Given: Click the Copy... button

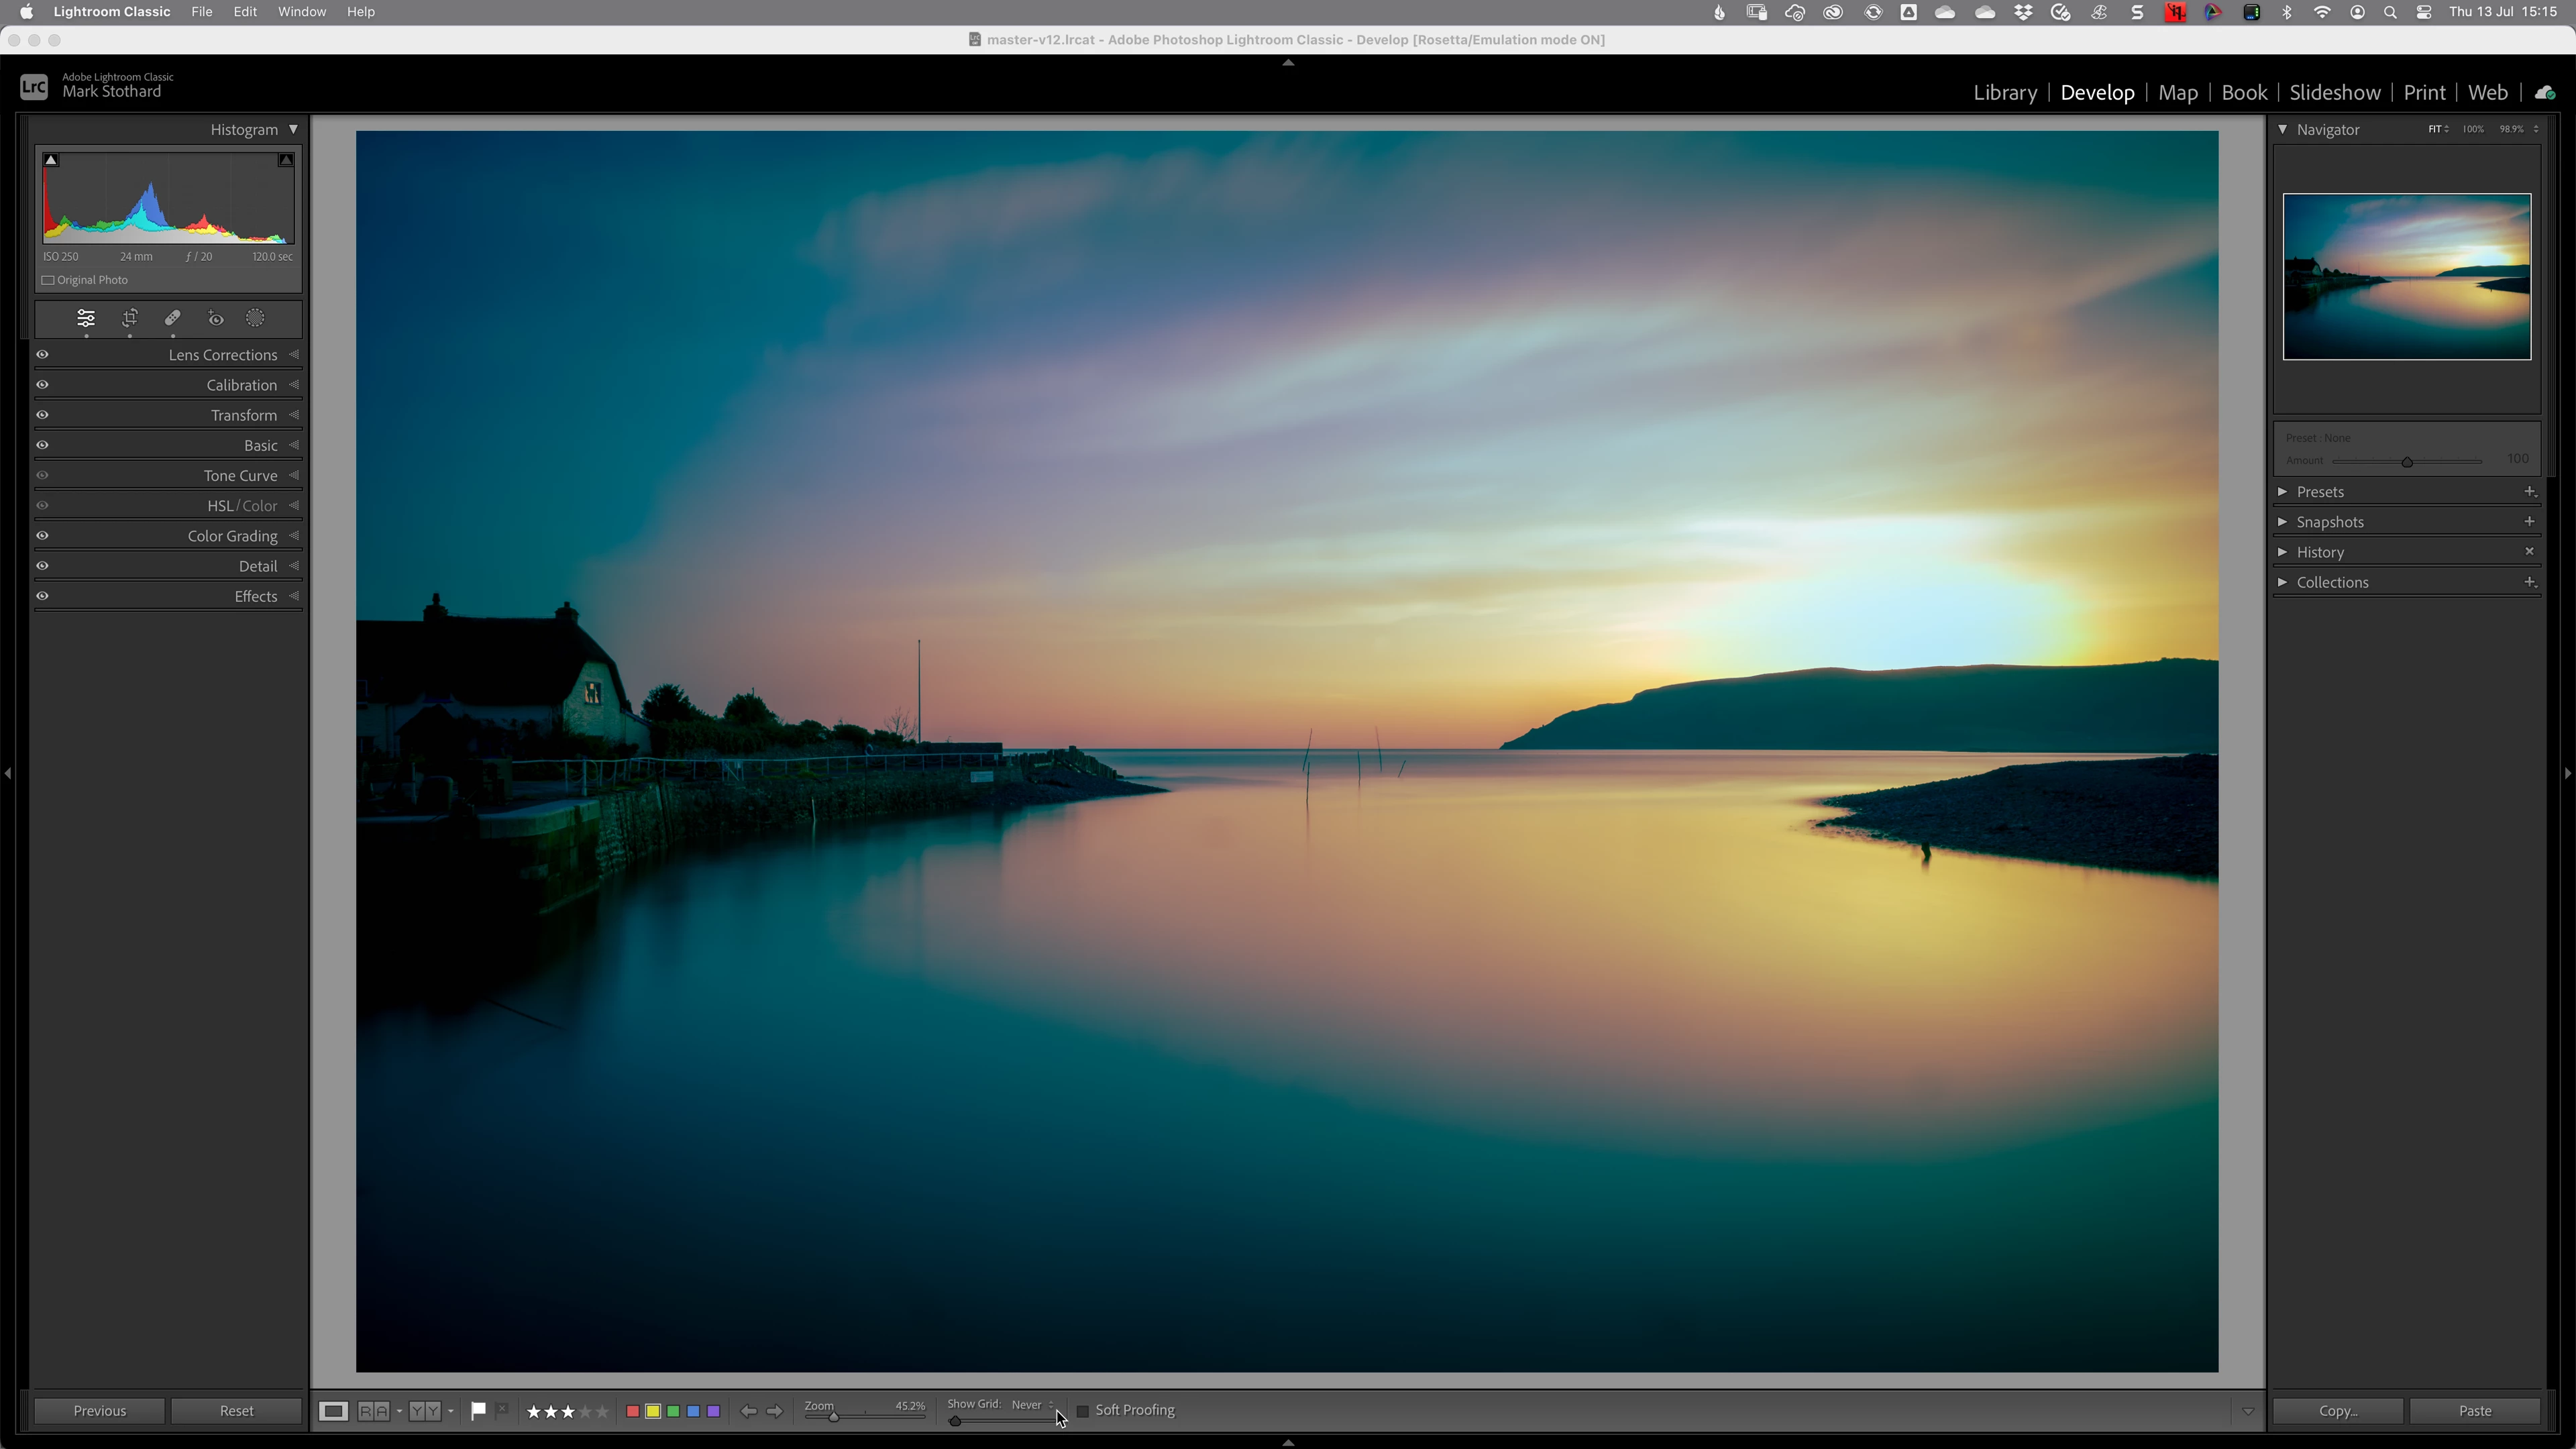Looking at the screenshot, I should point(2337,1411).
